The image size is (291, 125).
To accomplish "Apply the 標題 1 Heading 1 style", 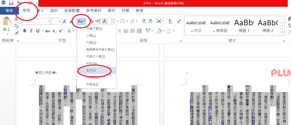I will point(244,26).
